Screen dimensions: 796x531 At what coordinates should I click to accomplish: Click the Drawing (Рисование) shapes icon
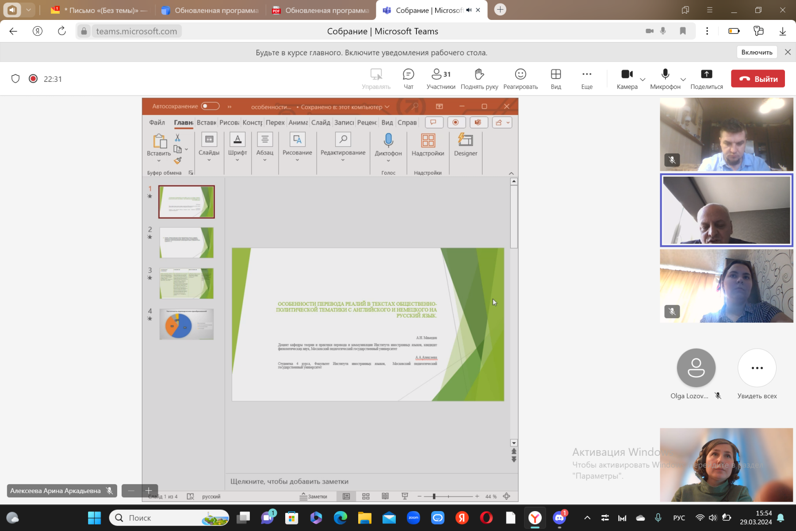297,139
